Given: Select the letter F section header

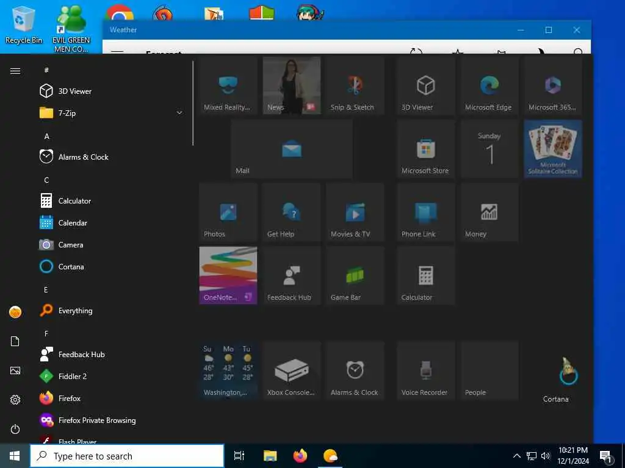Looking at the screenshot, I should (46, 333).
